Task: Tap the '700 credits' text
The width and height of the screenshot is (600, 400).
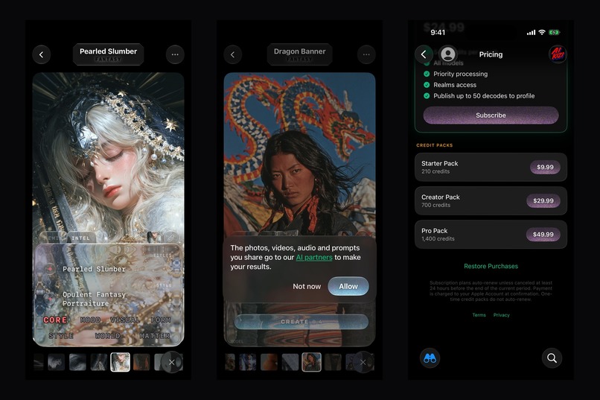Action: coord(435,205)
